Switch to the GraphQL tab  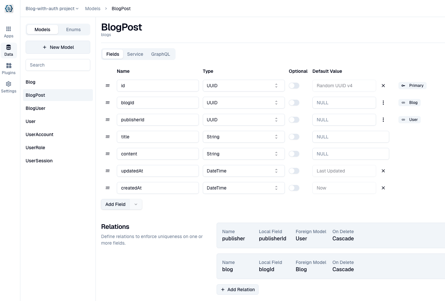coord(160,54)
